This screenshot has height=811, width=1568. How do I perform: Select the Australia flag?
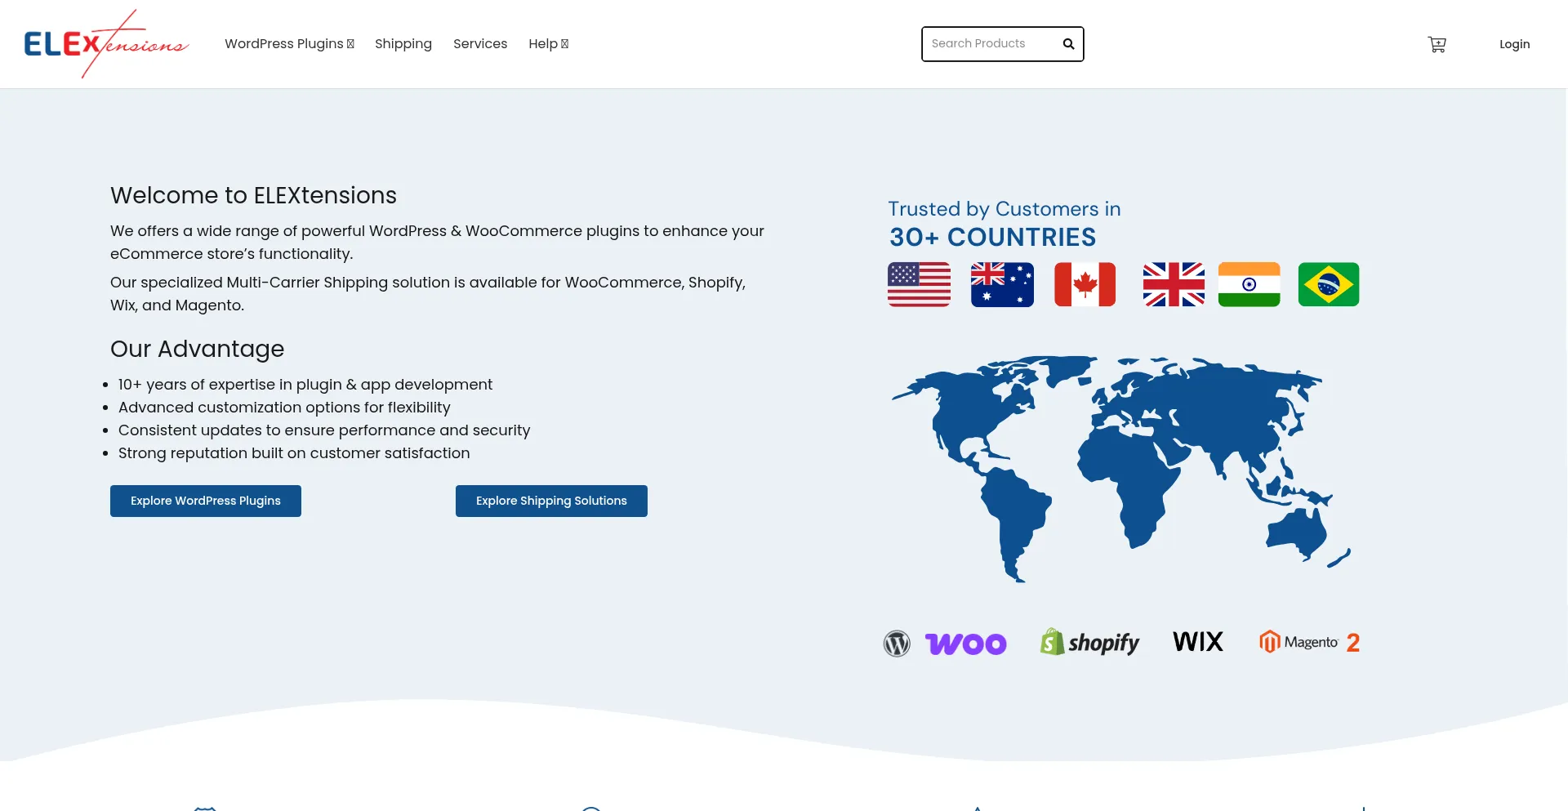coord(1002,284)
